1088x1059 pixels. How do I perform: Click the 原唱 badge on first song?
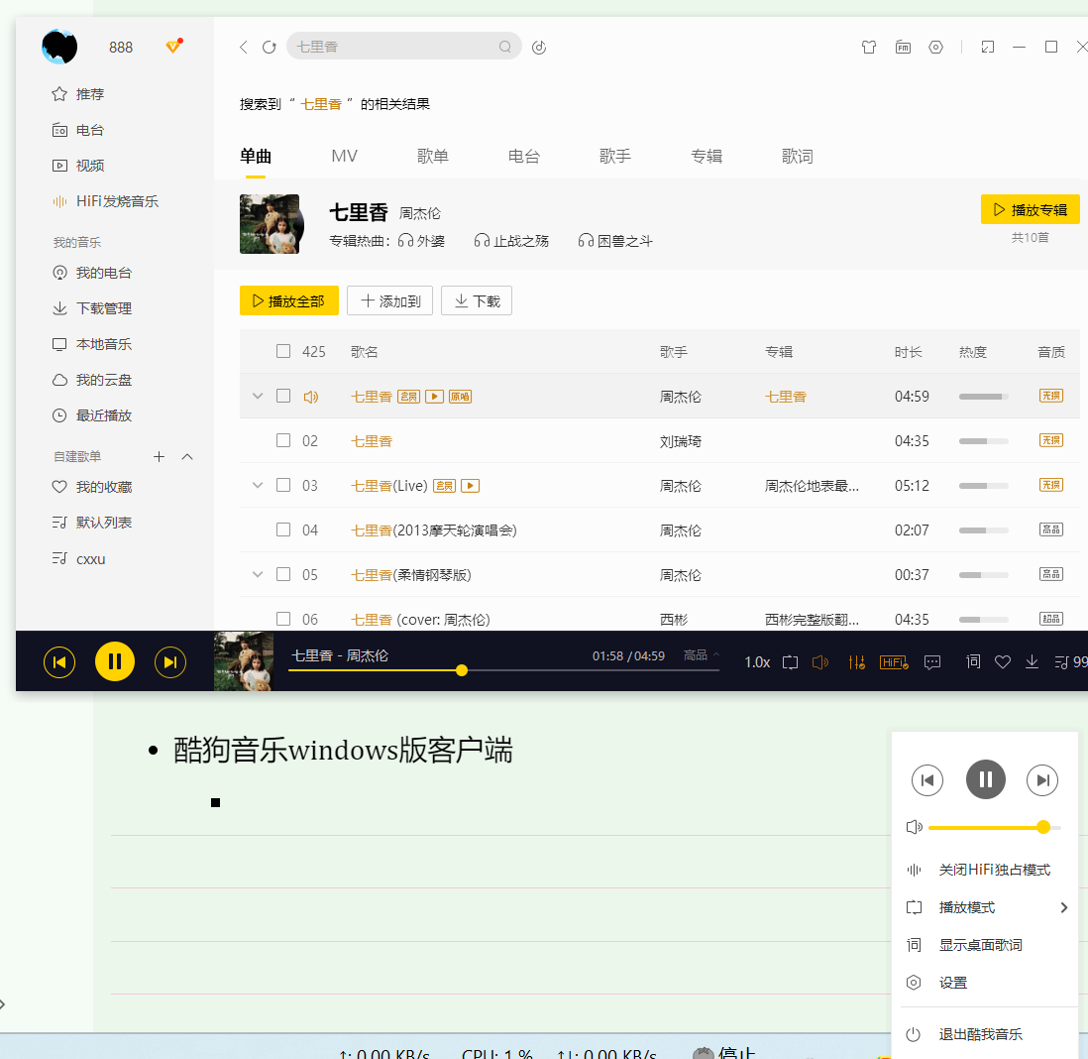point(460,398)
